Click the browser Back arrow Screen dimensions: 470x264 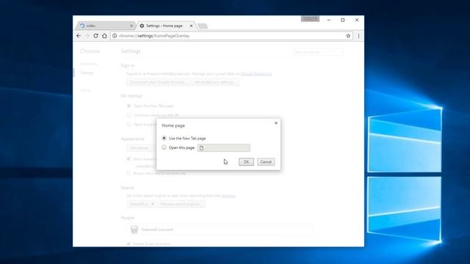pyautogui.click(x=79, y=36)
